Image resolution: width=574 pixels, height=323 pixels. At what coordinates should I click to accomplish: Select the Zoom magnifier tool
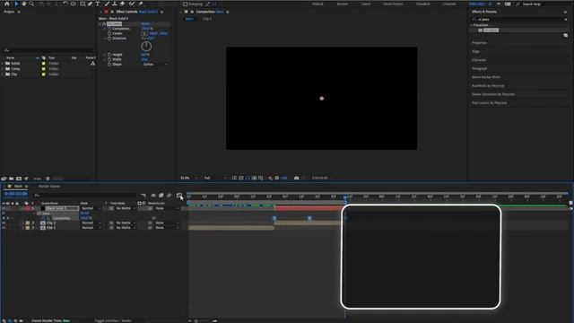click(31, 4)
